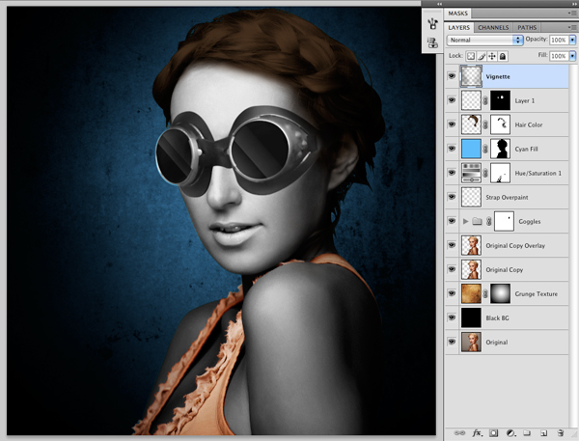Toggle Hair Color layer visibility
This screenshot has width=579, height=441.
click(x=452, y=124)
